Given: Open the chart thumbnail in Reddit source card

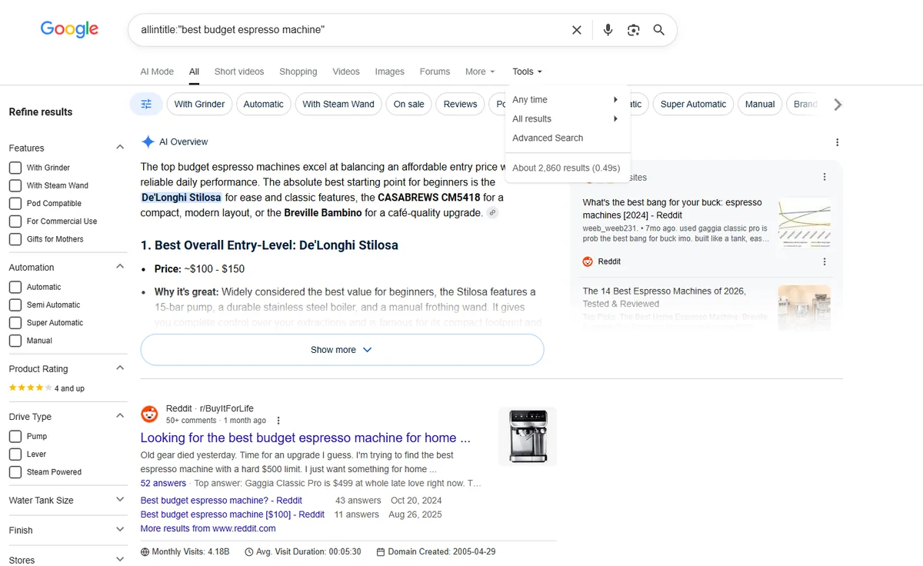Looking at the screenshot, I should (805, 223).
